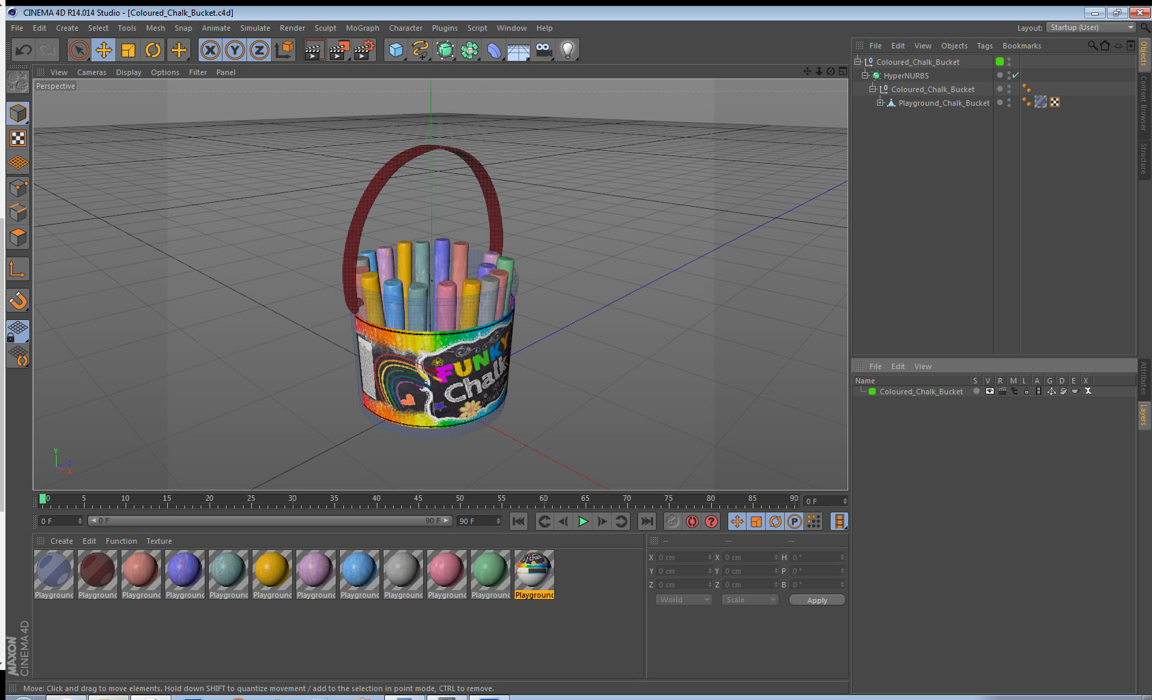
Task: Open the material manager Texture menu
Action: click(x=159, y=541)
